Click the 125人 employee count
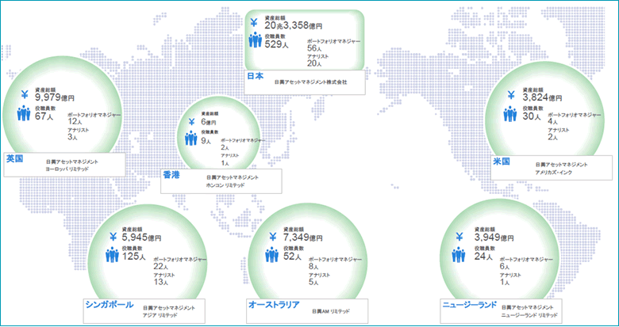This screenshot has height=327, width=619. pyautogui.click(x=134, y=257)
